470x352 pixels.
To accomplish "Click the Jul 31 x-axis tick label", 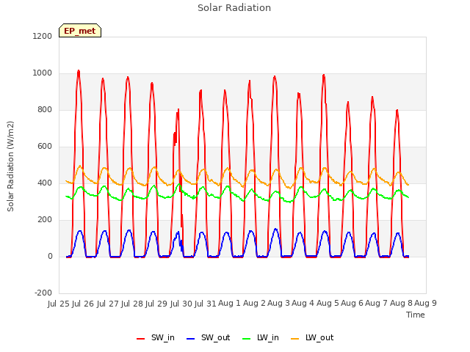I will (206, 304).
